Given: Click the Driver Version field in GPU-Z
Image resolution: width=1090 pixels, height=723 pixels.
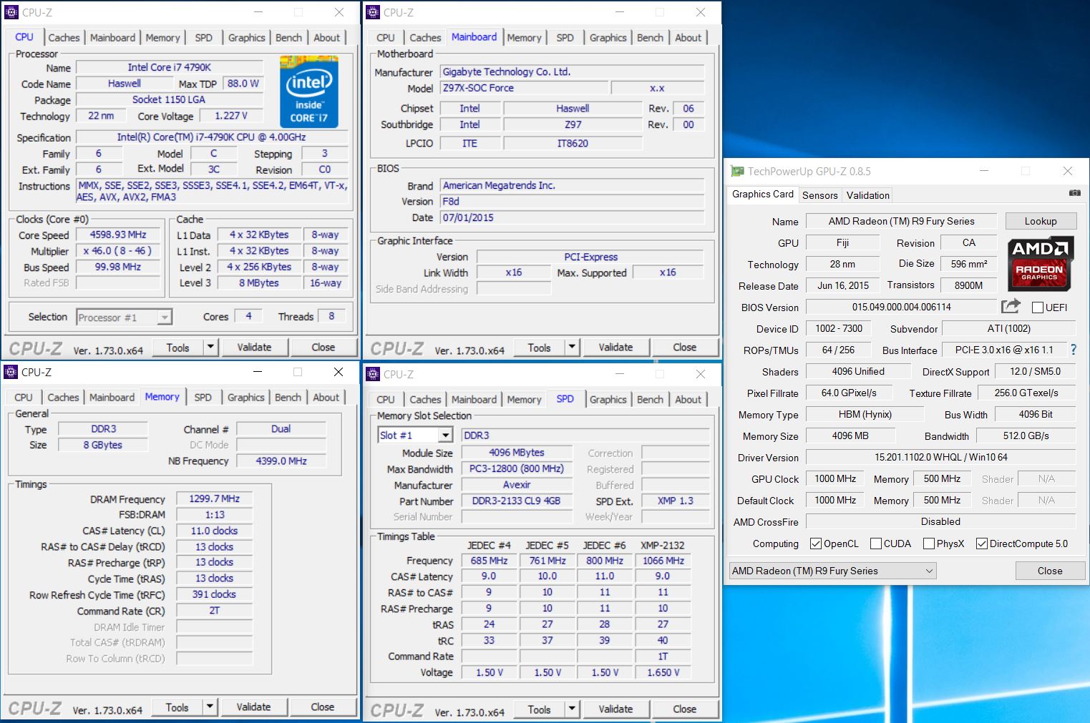Looking at the screenshot, I should point(940,457).
